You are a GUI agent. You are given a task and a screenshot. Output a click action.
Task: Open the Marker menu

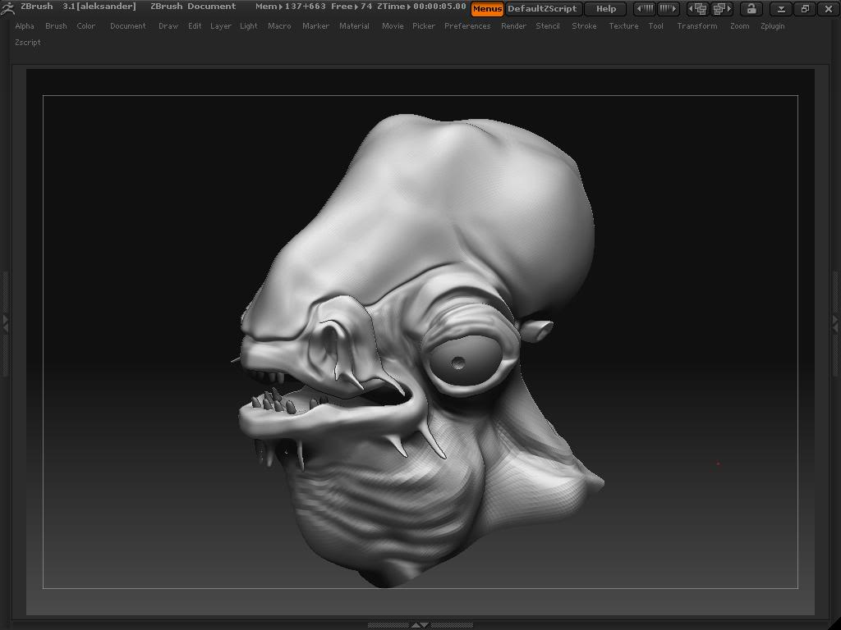point(315,25)
